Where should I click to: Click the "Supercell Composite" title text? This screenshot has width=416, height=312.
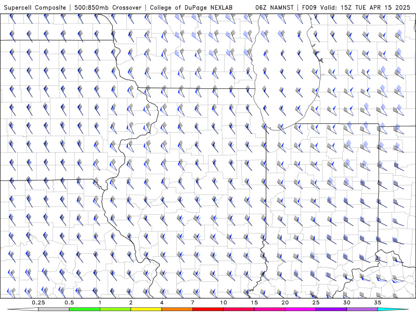click(x=35, y=7)
